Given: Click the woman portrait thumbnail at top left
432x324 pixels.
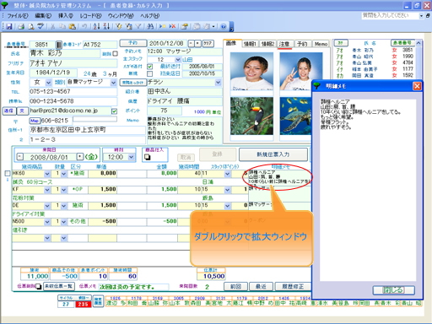Looking at the screenshot, I should click(251, 71).
